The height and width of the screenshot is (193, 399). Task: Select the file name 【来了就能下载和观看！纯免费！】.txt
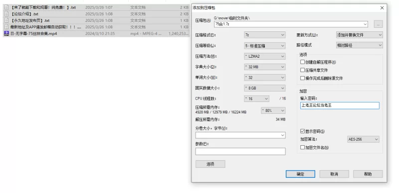click(43, 7)
